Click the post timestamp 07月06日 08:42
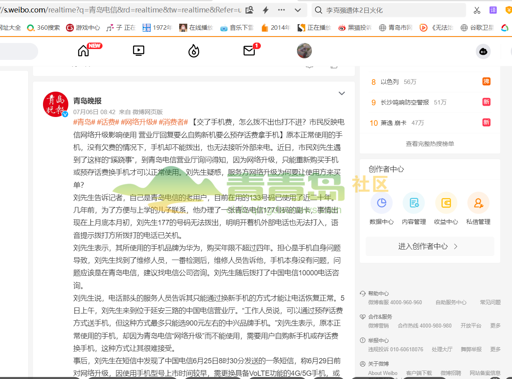This screenshot has width=512, height=379. coord(94,112)
